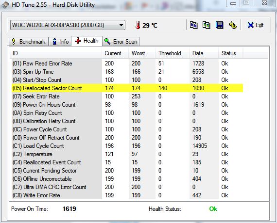This screenshot has height=223, width=277.
Task: Select the Spin Up Time row
Action: [x=127, y=72]
